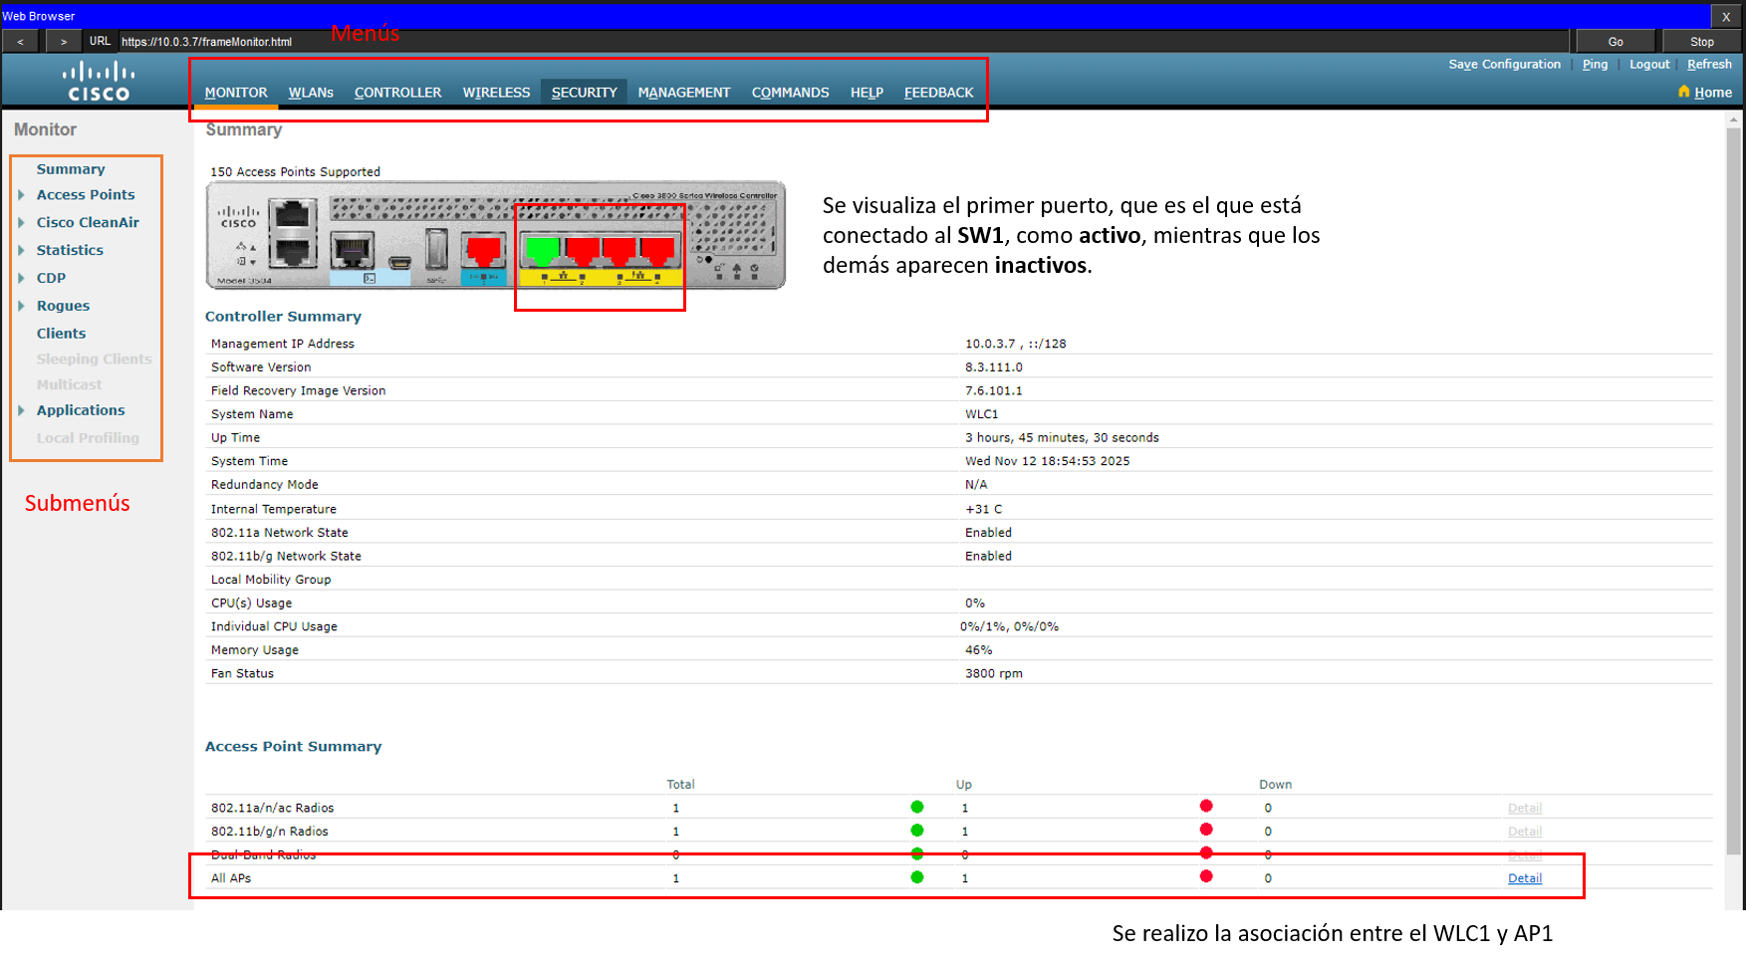The image size is (1746, 963).
Task: Click Save Configuration link
Action: (x=1504, y=65)
